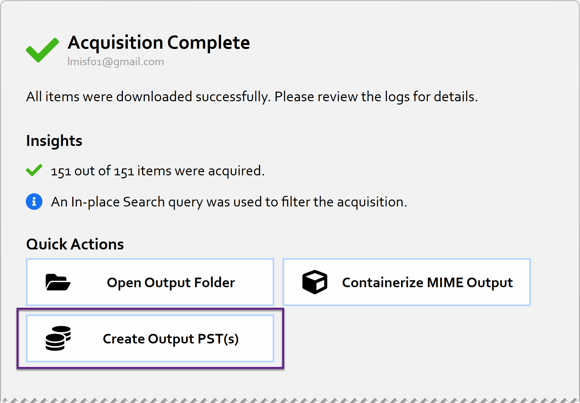Click the small green check beside items acquired
This screenshot has height=403, width=580.
pos(34,170)
